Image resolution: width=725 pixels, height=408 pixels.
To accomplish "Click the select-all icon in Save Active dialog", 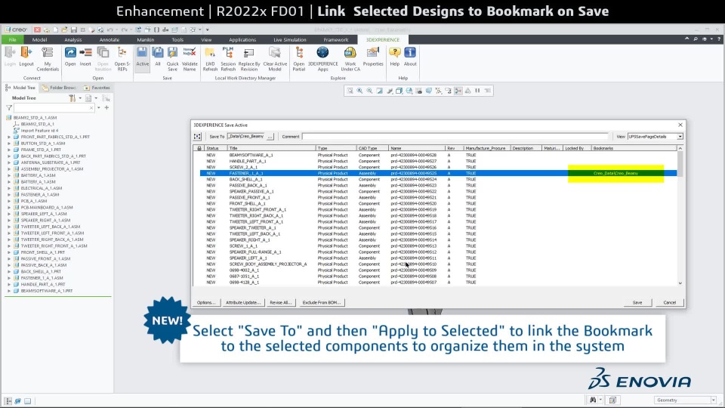I will click(197, 137).
